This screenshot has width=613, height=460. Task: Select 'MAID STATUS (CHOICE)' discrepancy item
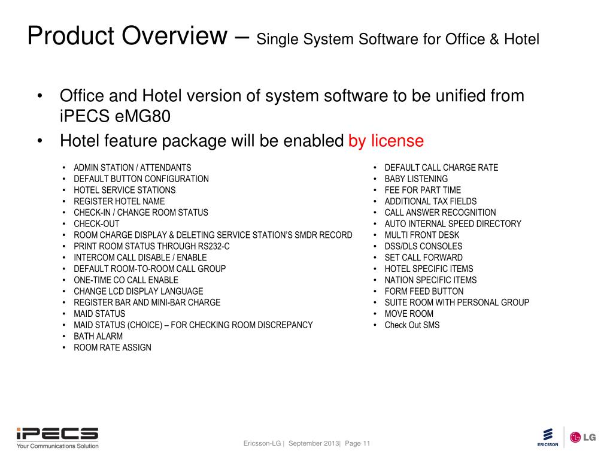tap(193, 325)
